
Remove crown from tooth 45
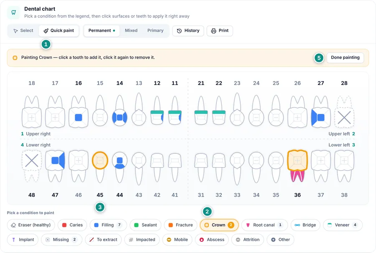(x=100, y=167)
